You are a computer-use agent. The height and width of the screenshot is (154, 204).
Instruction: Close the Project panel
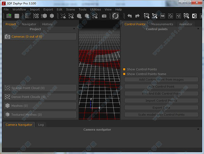coord(74,29)
